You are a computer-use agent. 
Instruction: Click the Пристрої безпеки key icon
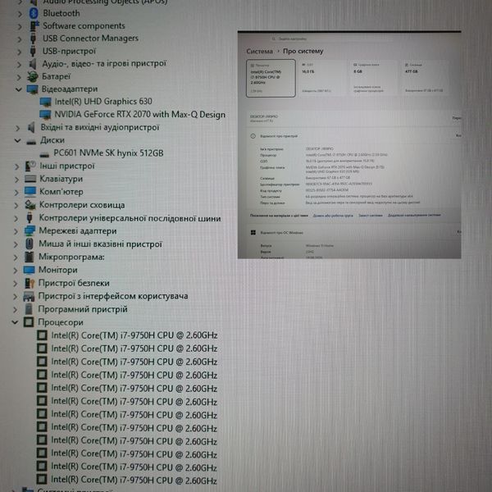point(30,284)
